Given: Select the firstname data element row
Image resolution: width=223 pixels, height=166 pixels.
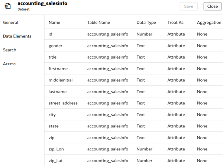Looking at the screenshot, I should click(x=58, y=69).
